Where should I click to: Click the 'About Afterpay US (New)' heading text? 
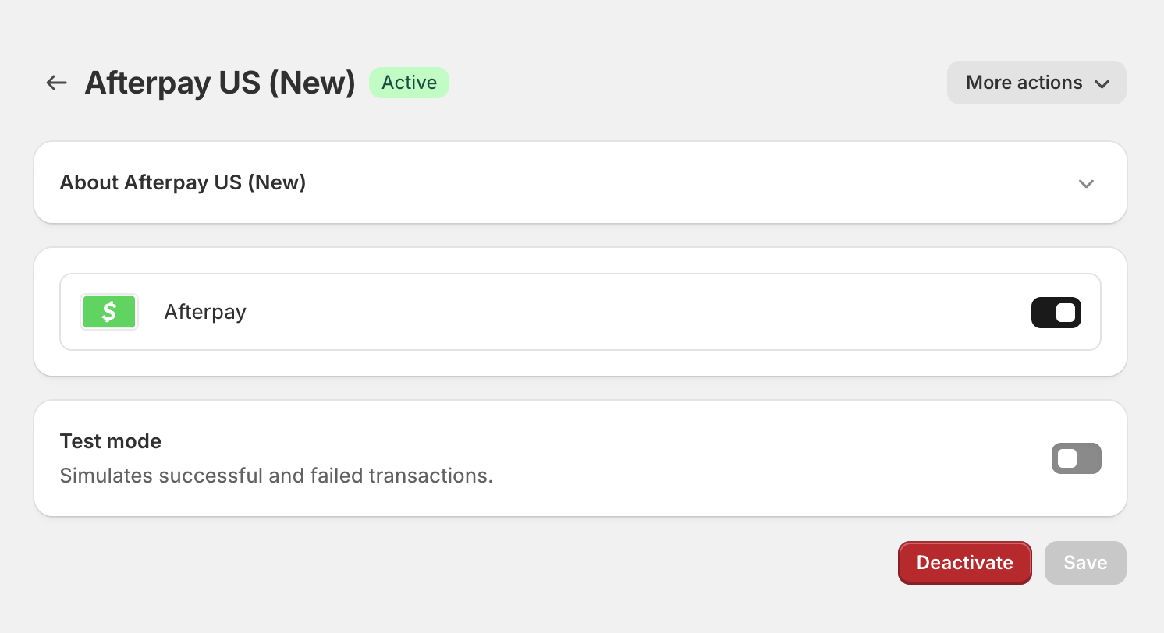[183, 182]
